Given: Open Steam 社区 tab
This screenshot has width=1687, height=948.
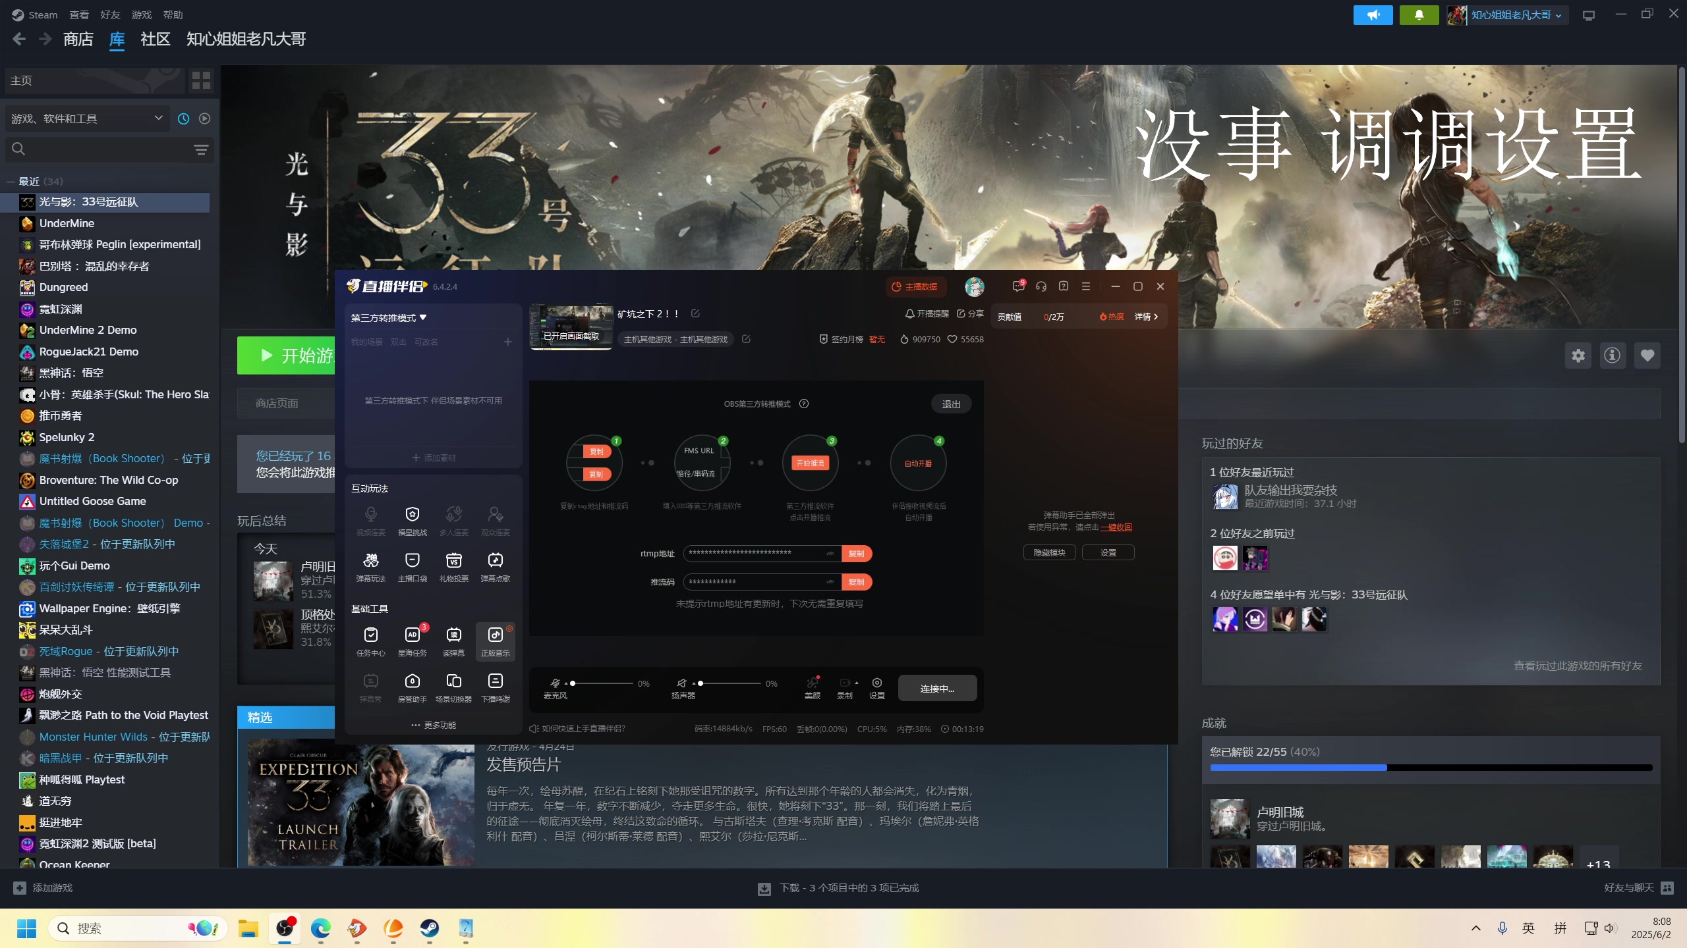Looking at the screenshot, I should pos(156,39).
